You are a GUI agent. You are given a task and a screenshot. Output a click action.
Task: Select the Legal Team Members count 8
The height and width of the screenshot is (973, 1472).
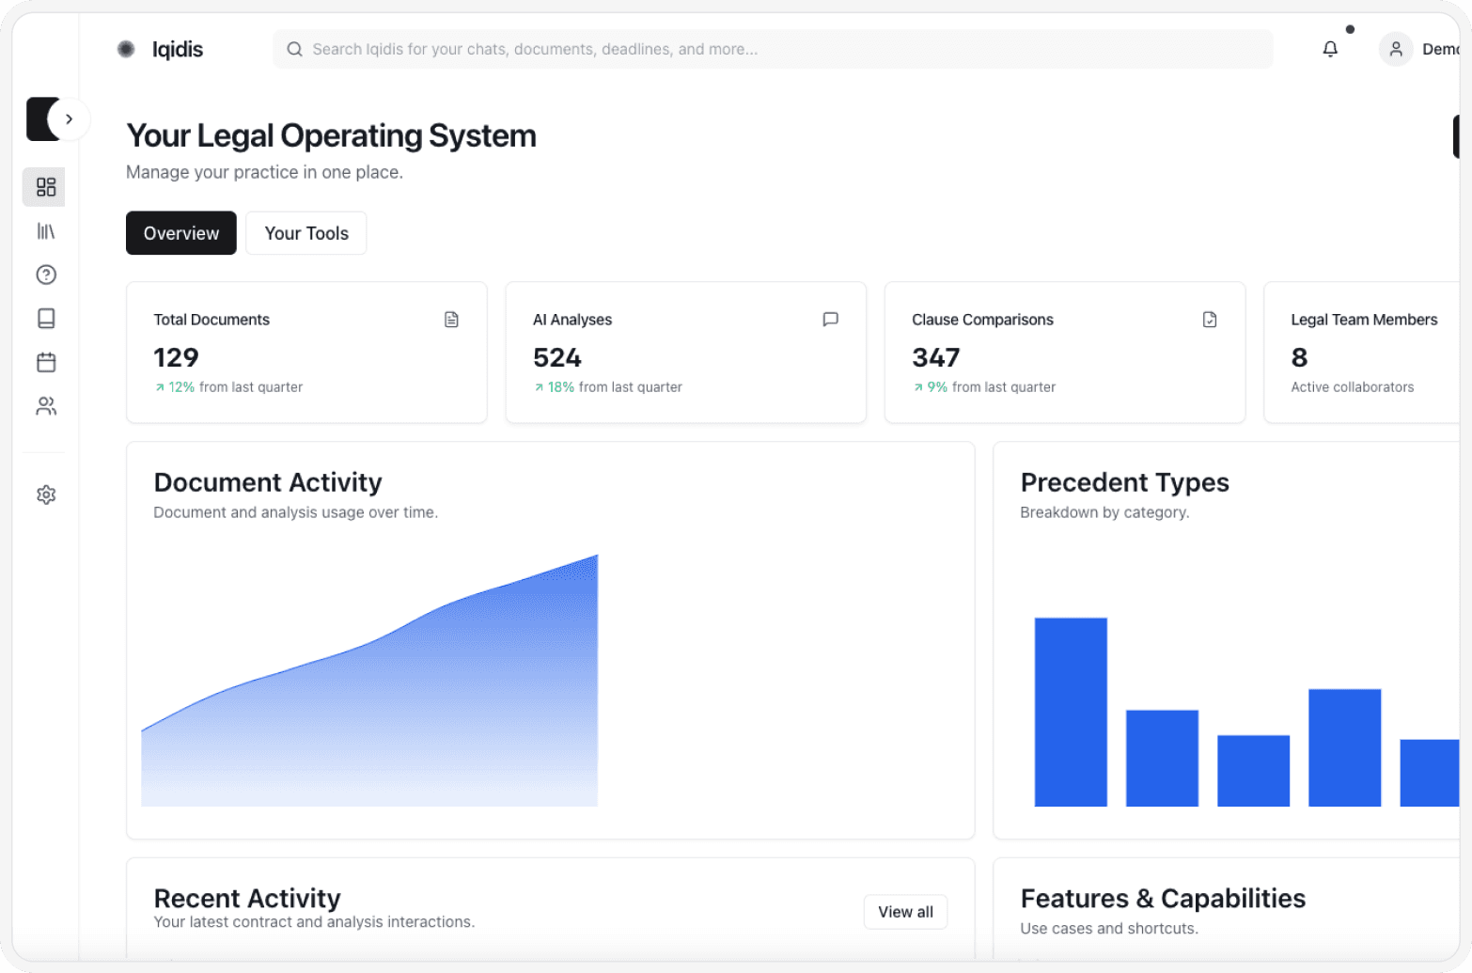[x=1299, y=357]
